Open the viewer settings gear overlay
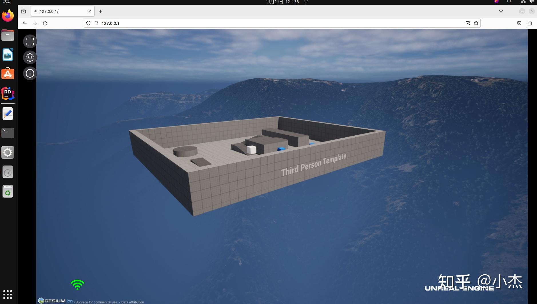The image size is (537, 304). pos(29,57)
